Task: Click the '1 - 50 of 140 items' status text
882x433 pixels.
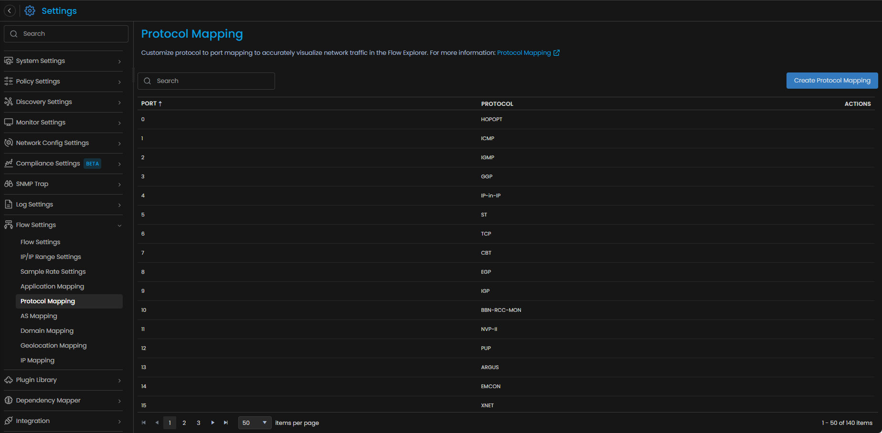Action: pyautogui.click(x=847, y=423)
